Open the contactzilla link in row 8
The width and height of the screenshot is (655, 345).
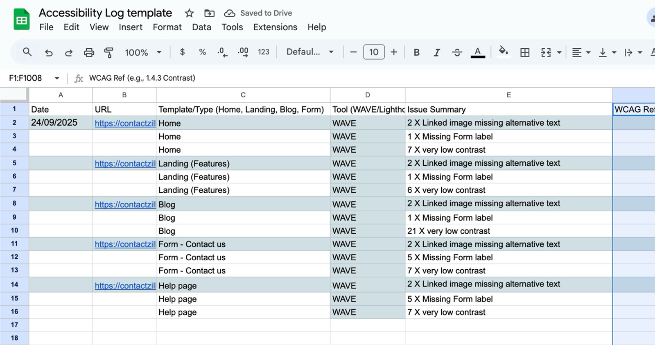pyautogui.click(x=125, y=204)
